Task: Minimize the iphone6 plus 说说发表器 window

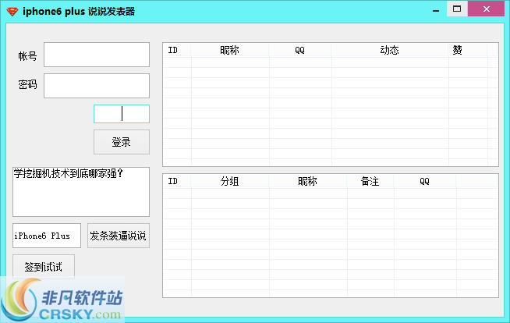Action: click(x=436, y=10)
